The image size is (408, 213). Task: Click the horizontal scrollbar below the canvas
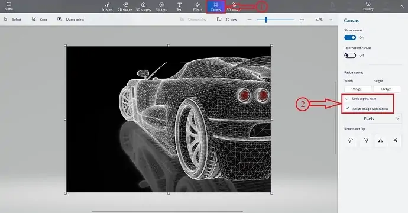tap(167, 211)
